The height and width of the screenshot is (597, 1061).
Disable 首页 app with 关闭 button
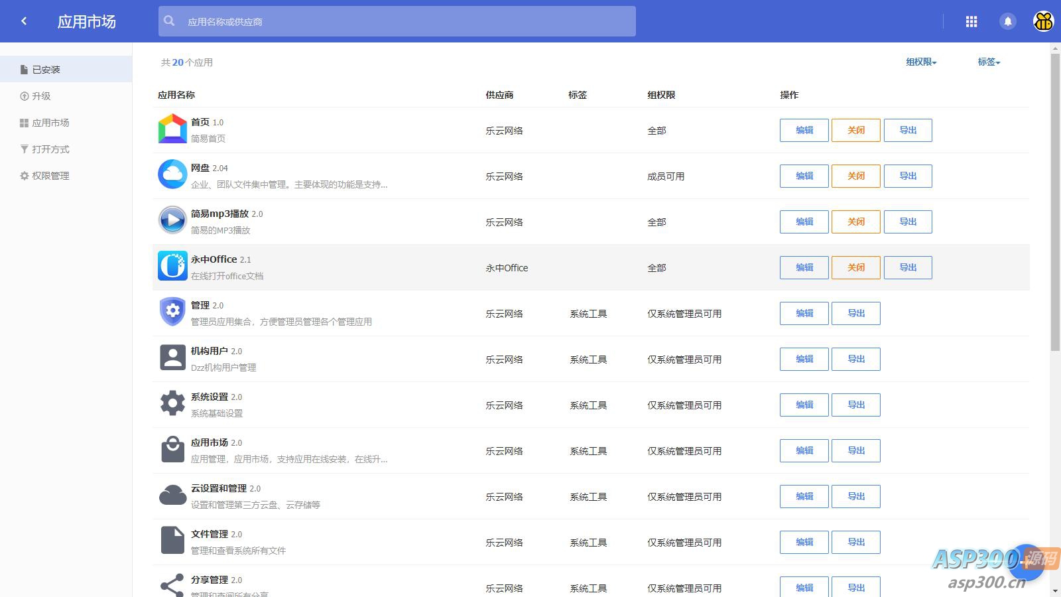coord(855,130)
